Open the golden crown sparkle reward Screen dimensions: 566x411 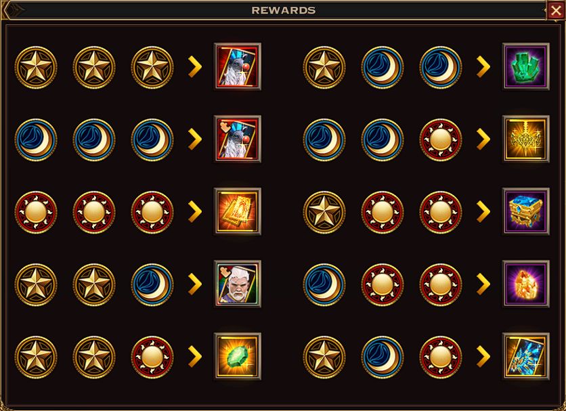click(x=526, y=139)
